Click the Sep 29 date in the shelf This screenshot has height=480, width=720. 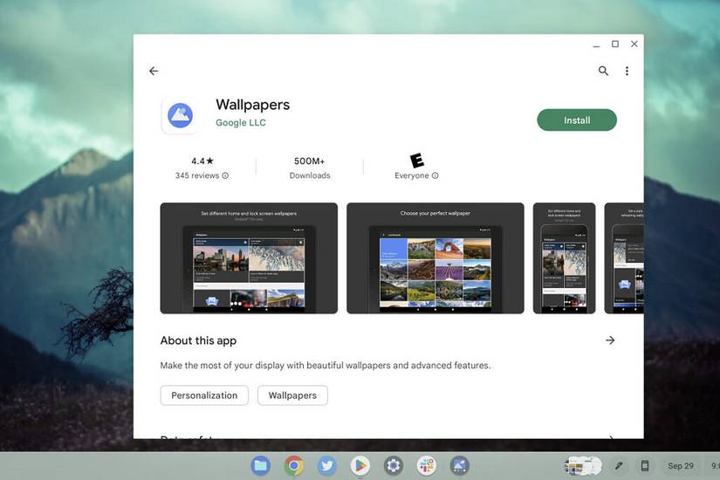point(681,466)
